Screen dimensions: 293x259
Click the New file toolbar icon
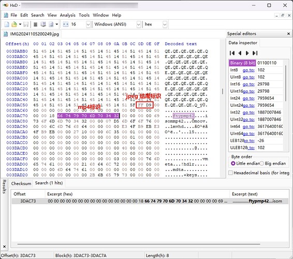(7, 24)
